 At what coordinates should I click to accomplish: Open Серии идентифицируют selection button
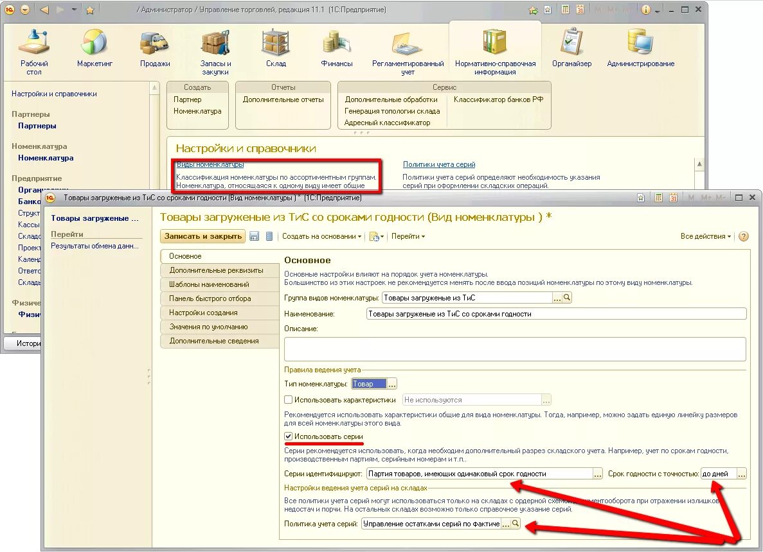point(598,474)
